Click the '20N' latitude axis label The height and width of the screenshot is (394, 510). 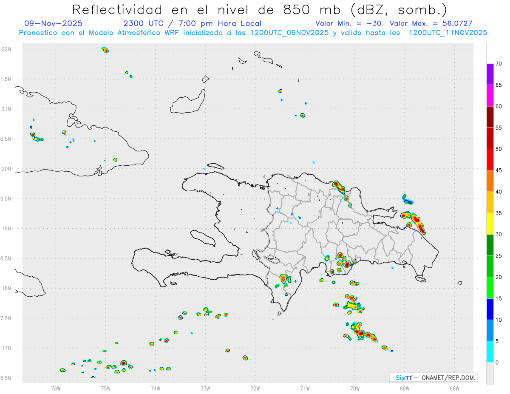[7, 169]
